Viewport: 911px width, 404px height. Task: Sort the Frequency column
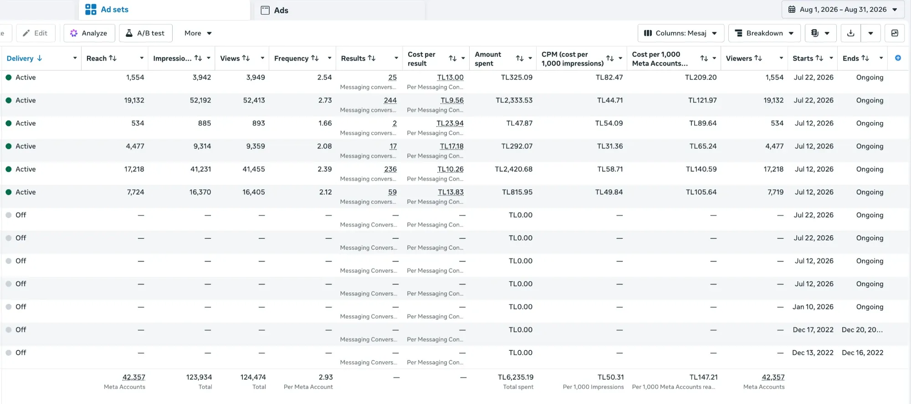(x=315, y=58)
